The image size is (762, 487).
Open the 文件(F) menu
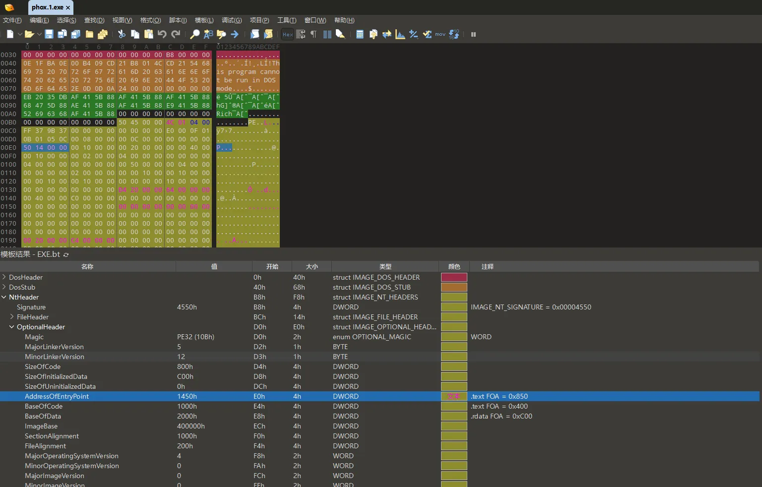pyautogui.click(x=12, y=20)
